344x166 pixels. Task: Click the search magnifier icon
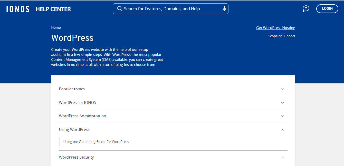pos(120,9)
